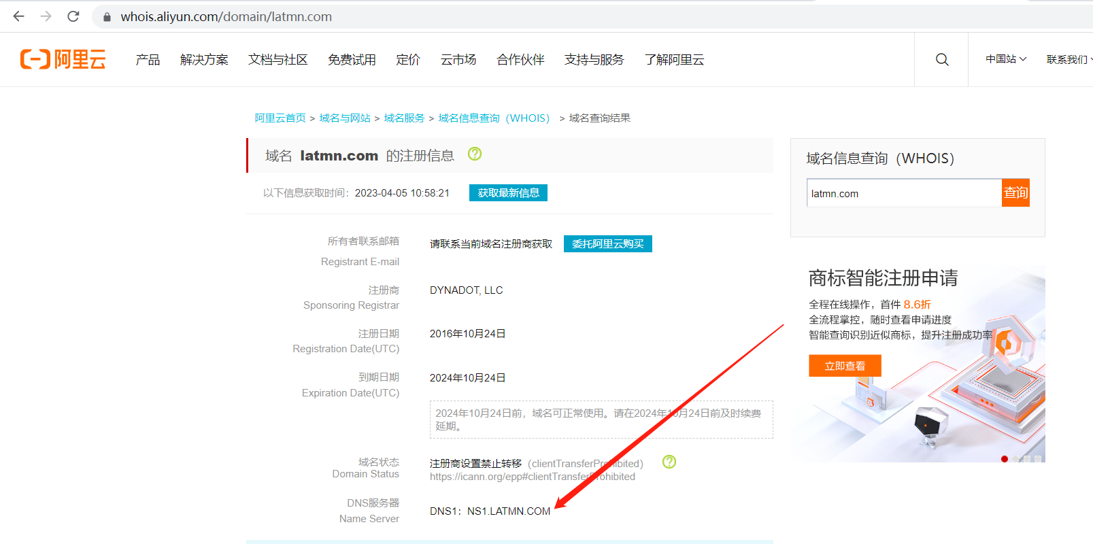This screenshot has height=544, width=1093.
Task: Click the 委托阿里云购买 button
Action: click(607, 244)
